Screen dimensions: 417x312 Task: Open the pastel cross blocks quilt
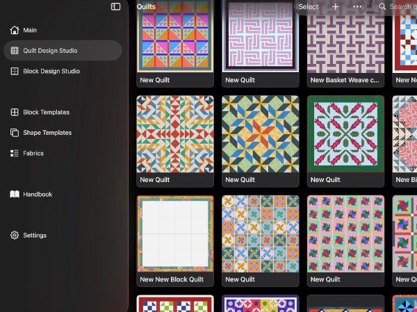(261, 233)
